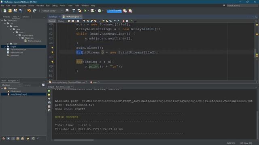Open the Refactor menu
This screenshot has width=259, height=145.
(40, 6)
